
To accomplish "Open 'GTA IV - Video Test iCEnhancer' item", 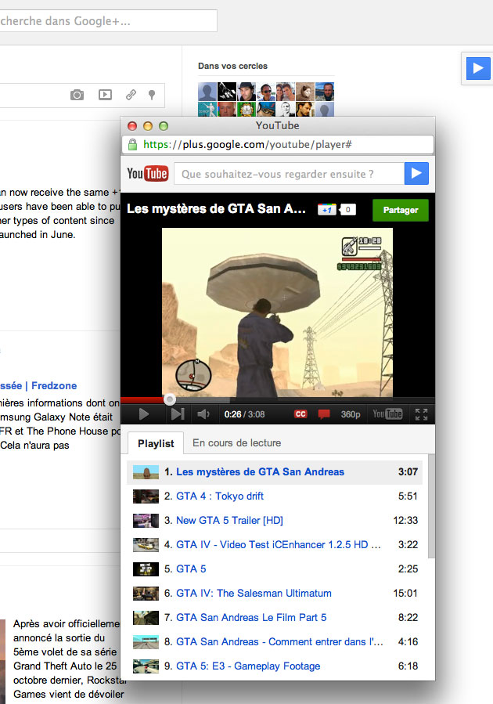I will [x=275, y=544].
